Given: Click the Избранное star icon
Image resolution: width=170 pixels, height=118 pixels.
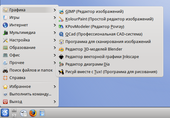Looking at the screenshot, I should pos(5,87).
